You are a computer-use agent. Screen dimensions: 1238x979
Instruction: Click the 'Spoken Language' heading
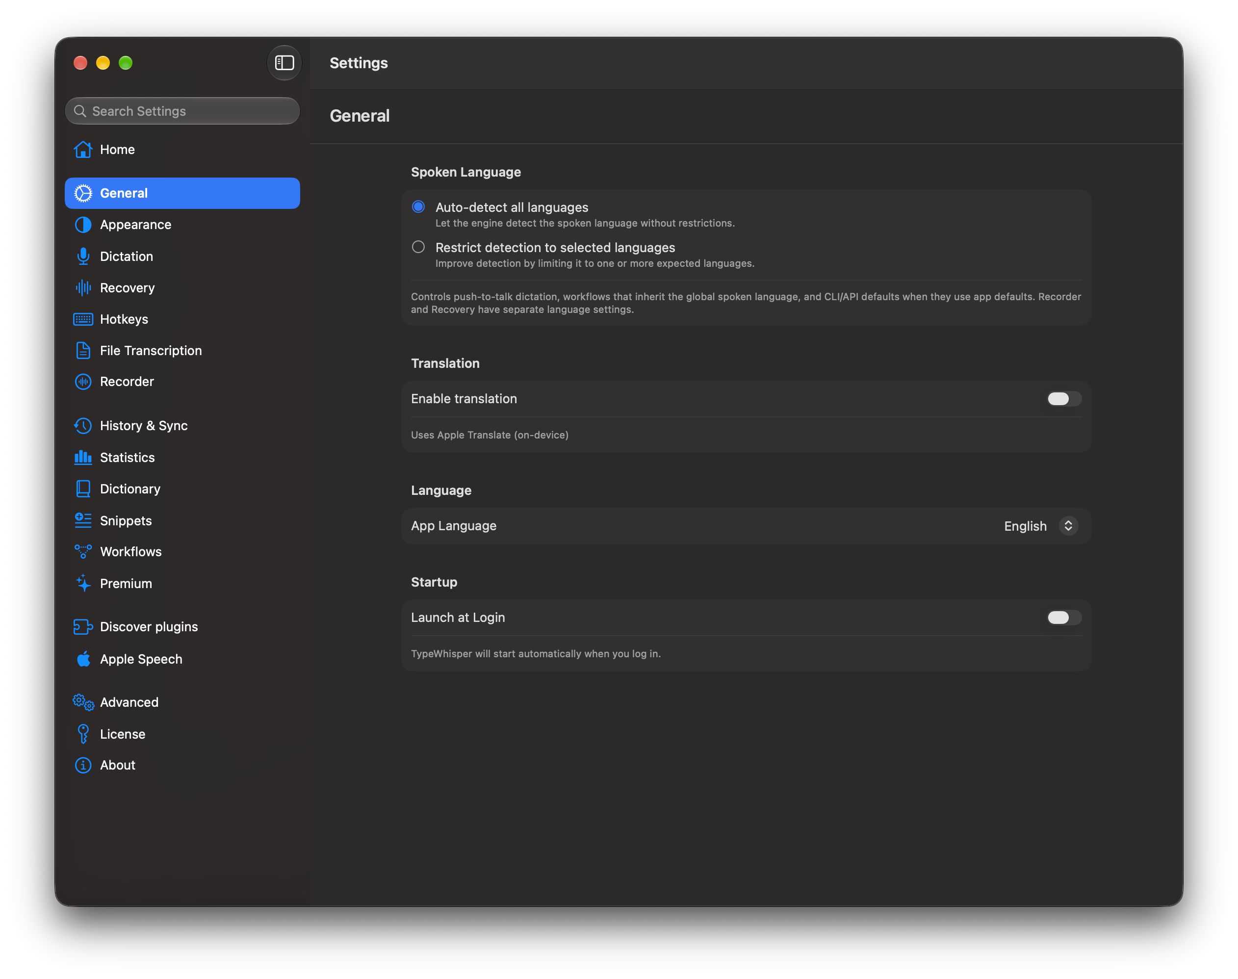tap(465, 172)
